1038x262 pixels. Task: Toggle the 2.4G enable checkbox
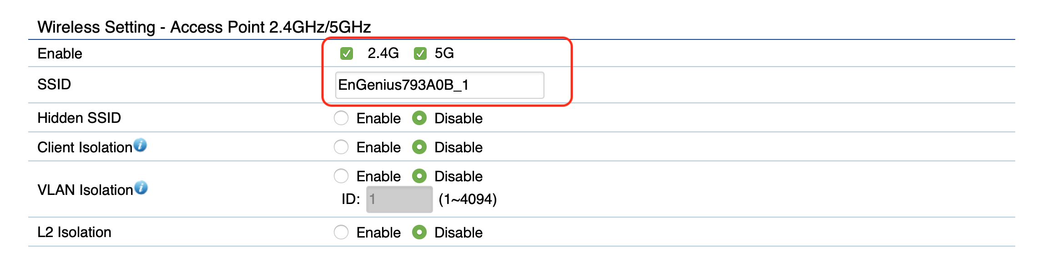(x=347, y=54)
